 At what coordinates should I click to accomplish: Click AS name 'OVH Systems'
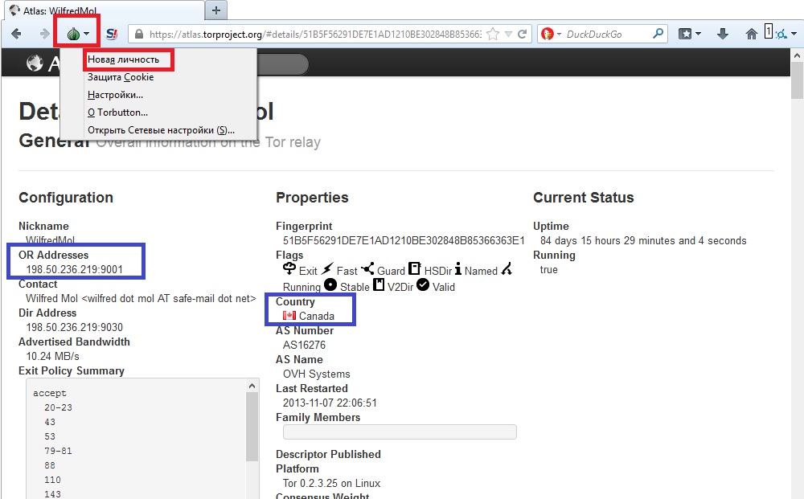click(316, 374)
